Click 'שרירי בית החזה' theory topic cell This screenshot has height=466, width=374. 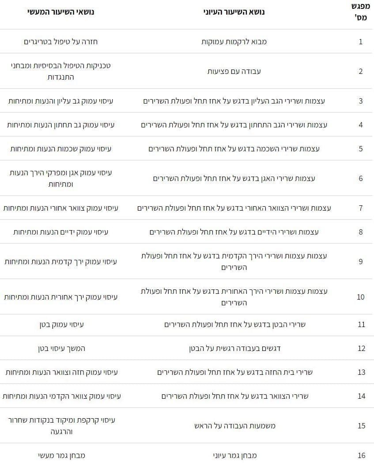(x=234, y=372)
